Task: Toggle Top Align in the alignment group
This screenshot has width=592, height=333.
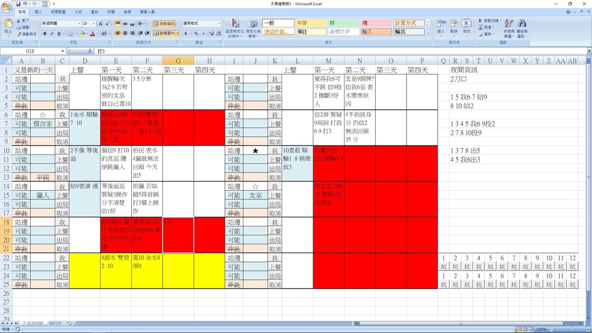Action: pyautogui.click(x=118, y=23)
